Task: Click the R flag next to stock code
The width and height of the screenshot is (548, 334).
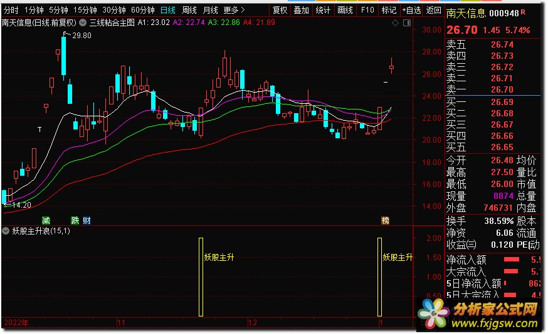Action: [x=523, y=12]
